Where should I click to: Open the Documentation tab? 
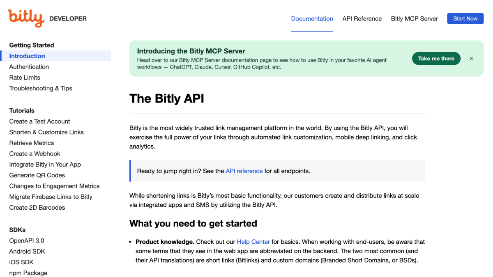coord(312,18)
